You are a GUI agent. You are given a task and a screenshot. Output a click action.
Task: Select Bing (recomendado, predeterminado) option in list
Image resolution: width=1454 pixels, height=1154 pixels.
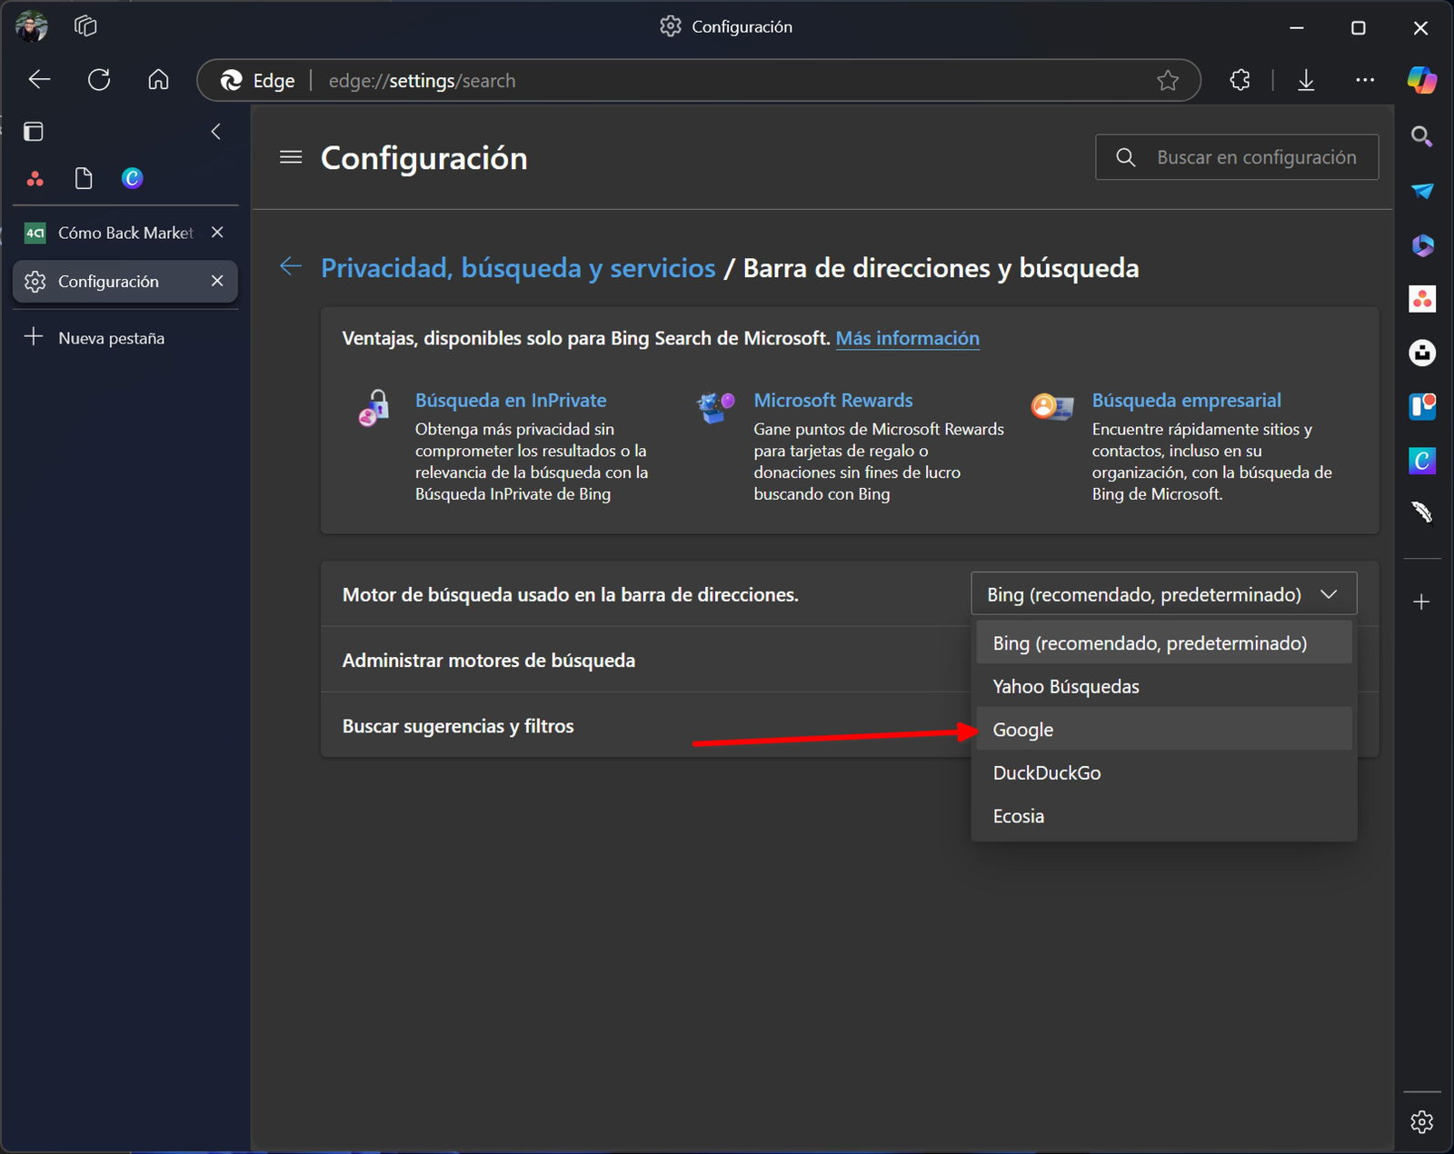pos(1164,643)
